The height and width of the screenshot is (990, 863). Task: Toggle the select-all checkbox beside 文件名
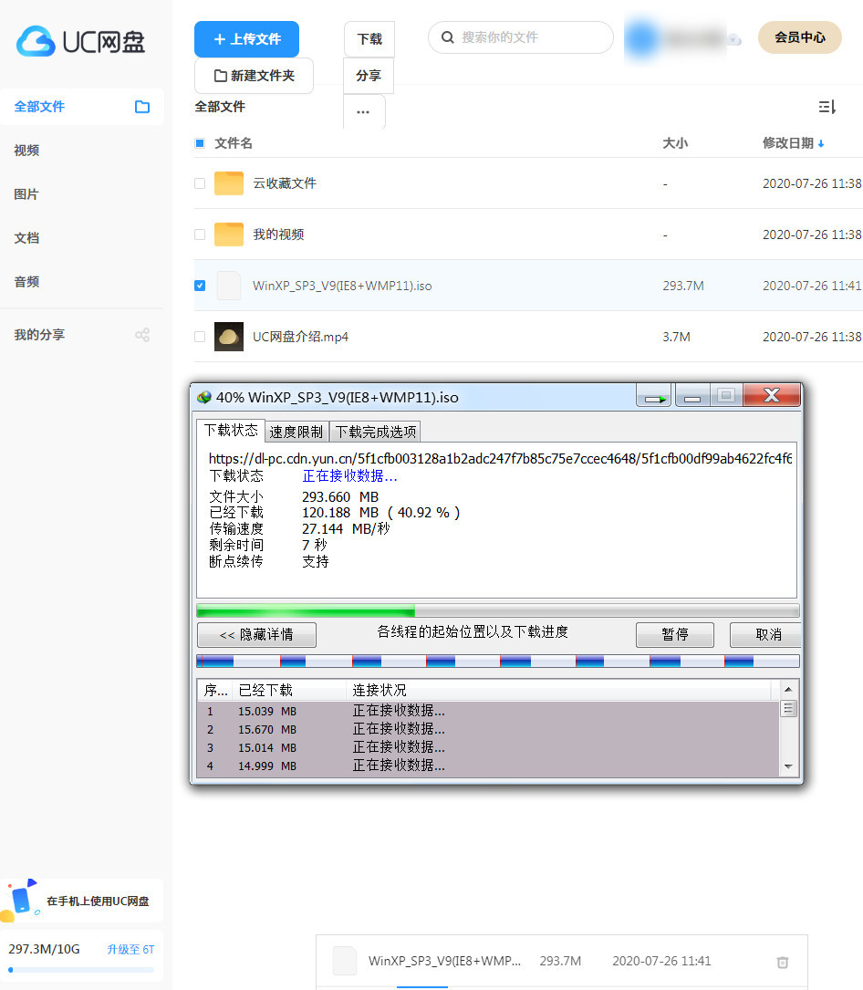pos(200,143)
